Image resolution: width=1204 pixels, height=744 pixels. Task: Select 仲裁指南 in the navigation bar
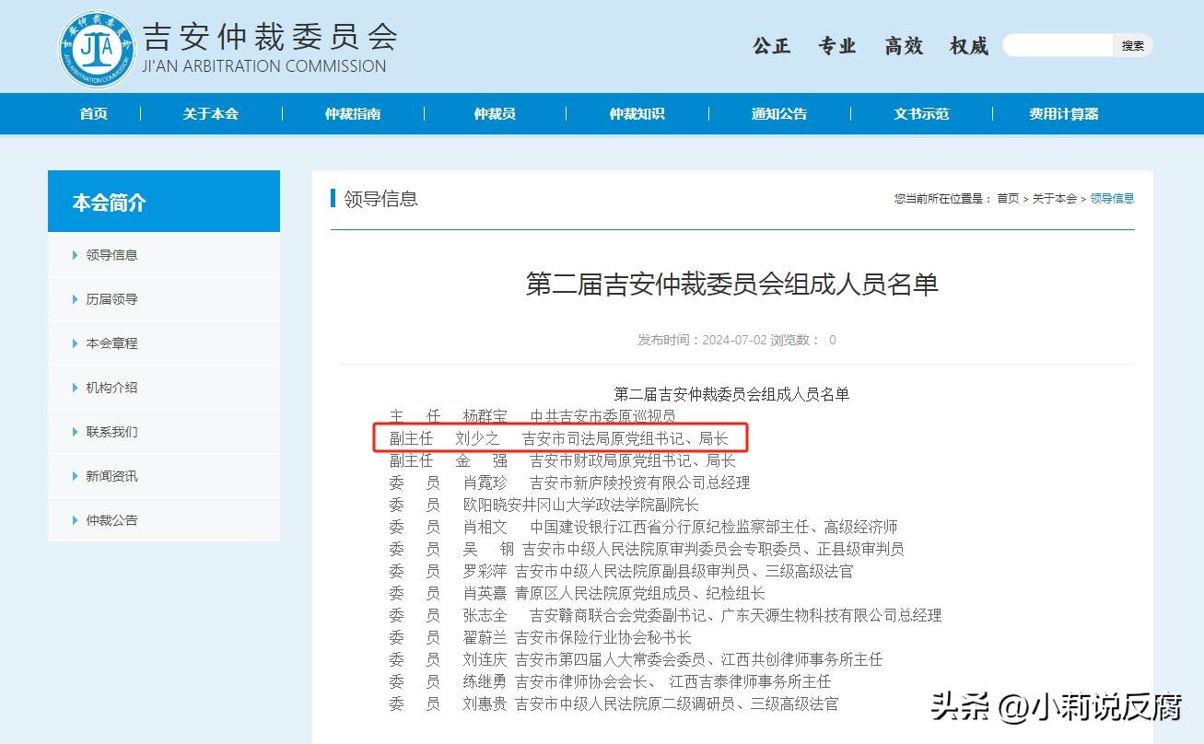[x=352, y=114]
